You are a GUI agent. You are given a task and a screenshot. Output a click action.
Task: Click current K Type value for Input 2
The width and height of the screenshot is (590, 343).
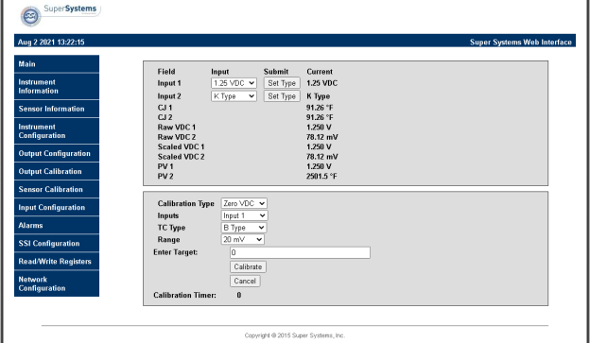pyautogui.click(x=319, y=96)
